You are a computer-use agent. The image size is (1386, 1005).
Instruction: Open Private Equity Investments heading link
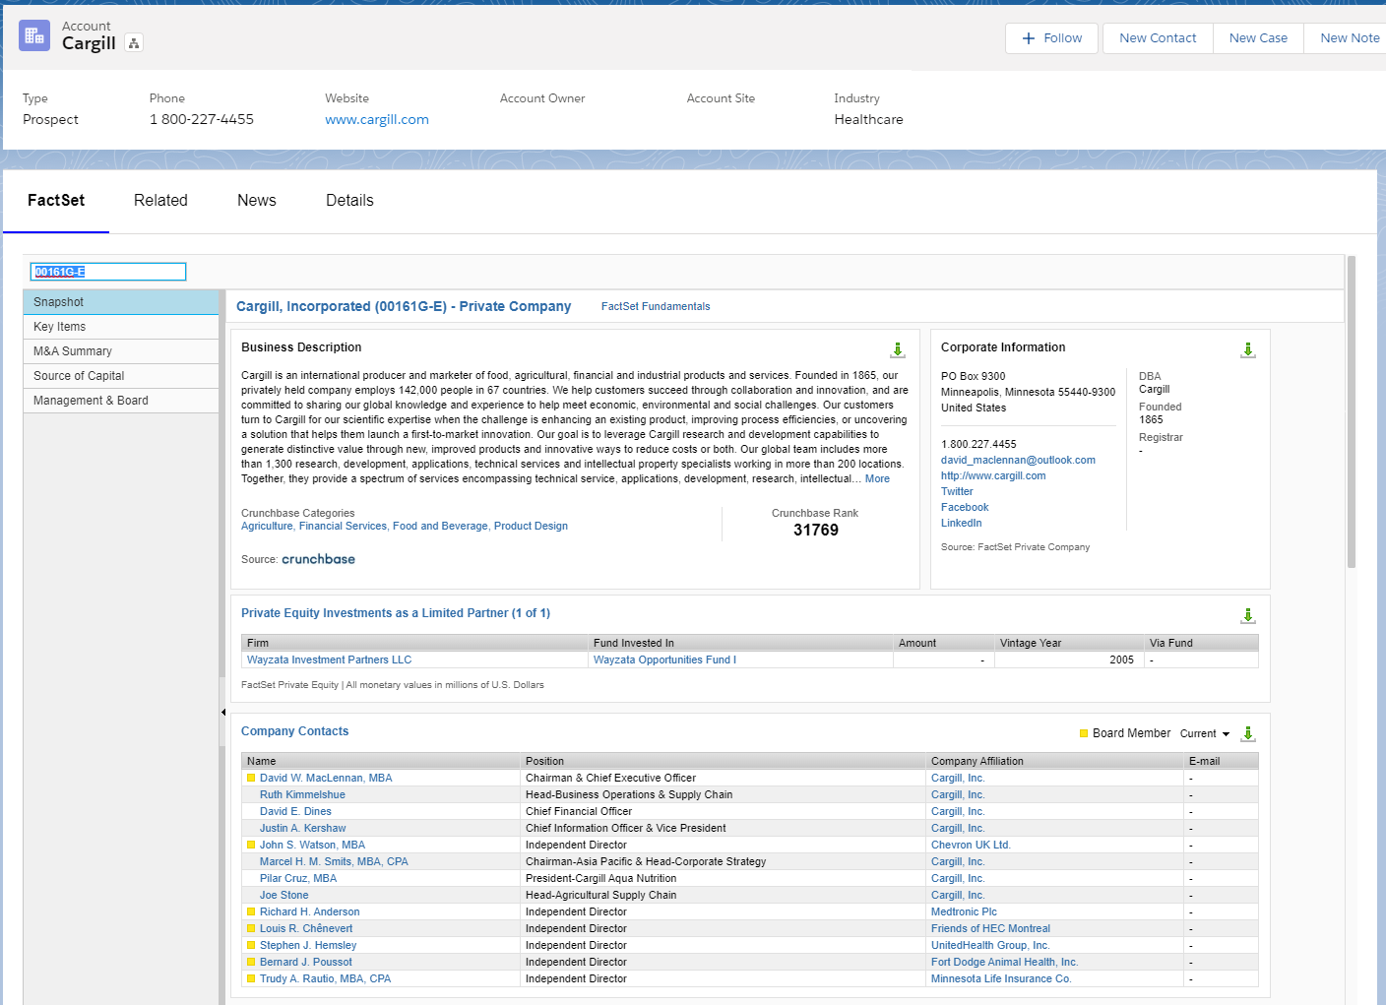396,613
